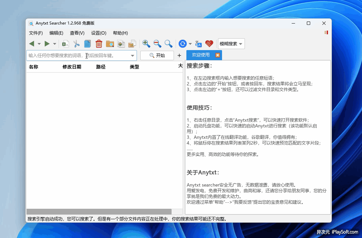The image size is (362, 238).
Task: Sort by 类型 column header
Action: (x=134, y=67)
